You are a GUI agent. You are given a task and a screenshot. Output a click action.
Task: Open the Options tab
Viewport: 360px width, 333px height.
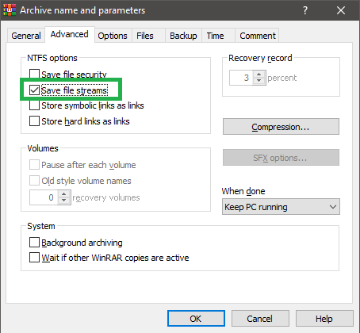pyautogui.click(x=113, y=36)
